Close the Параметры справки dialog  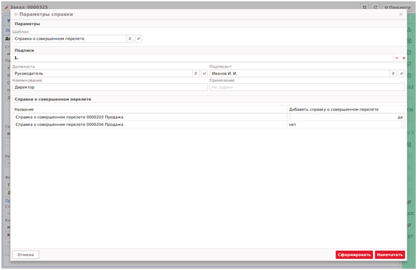[401, 14]
